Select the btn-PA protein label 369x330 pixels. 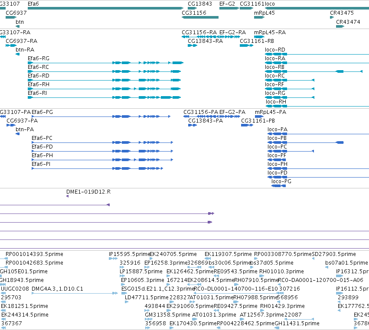coord(25,129)
